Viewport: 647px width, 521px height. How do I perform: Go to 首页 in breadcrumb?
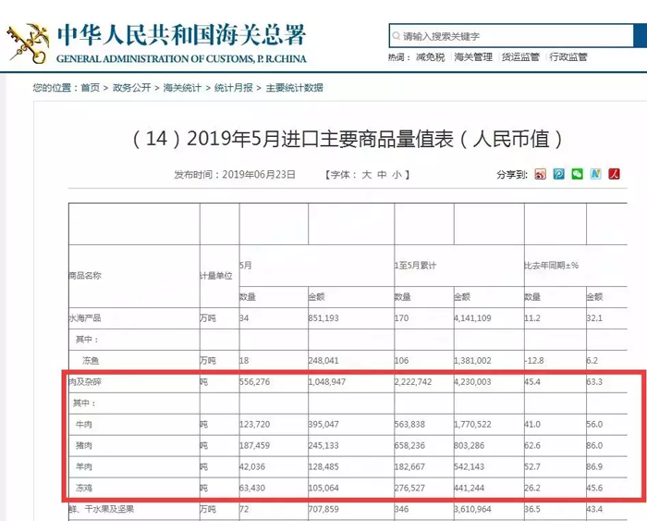click(x=90, y=88)
